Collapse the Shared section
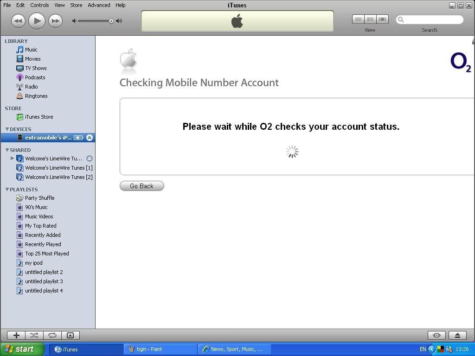The image size is (475, 356). point(7,150)
